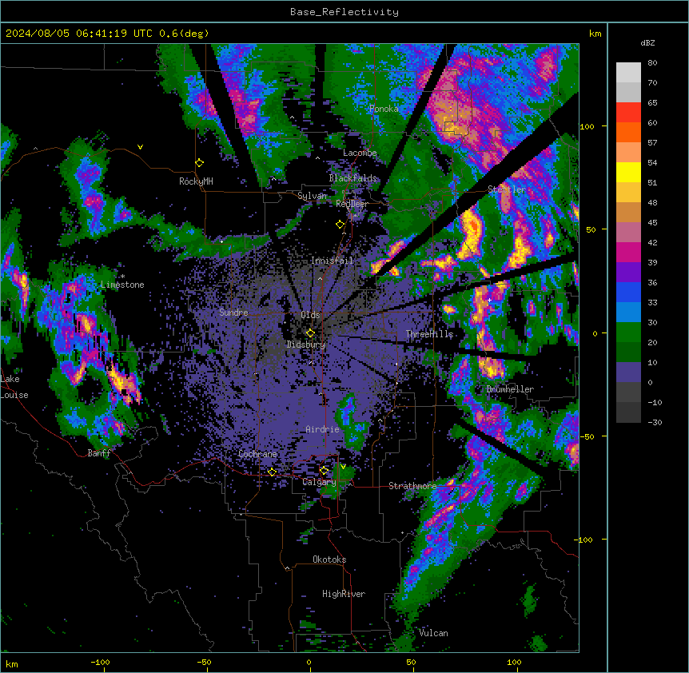The height and width of the screenshot is (673, 689).
Task: Click the Sylvan map label
Action: tap(312, 197)
